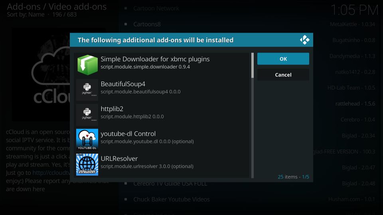Open Chuck Baker Youtube Videos add-on
383x215 pixels.
pos(171,199)
